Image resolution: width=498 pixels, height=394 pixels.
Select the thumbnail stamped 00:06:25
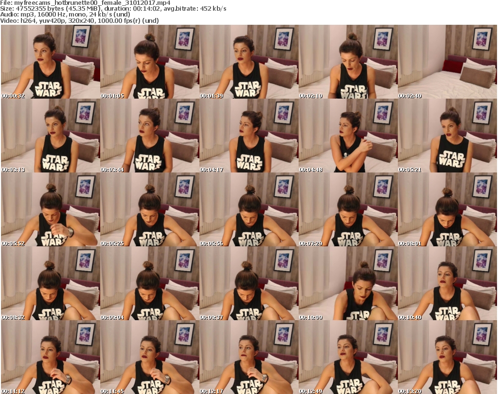pyautogui.click(x=150, y=209)
